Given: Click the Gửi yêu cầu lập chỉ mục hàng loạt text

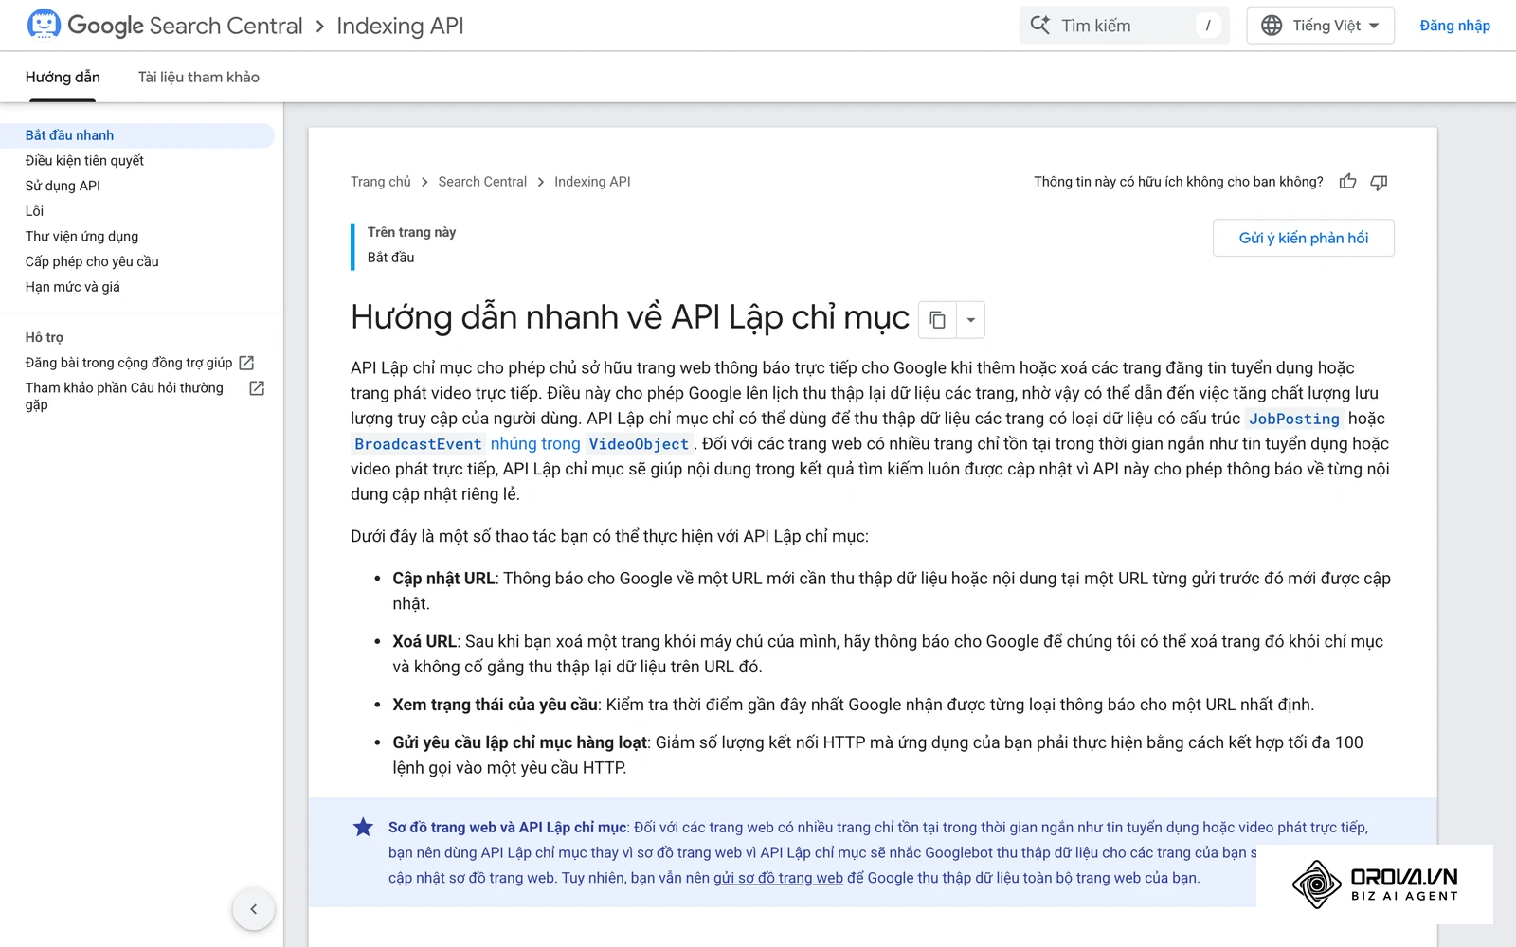Looking at the screenshot, I should 520,742.
